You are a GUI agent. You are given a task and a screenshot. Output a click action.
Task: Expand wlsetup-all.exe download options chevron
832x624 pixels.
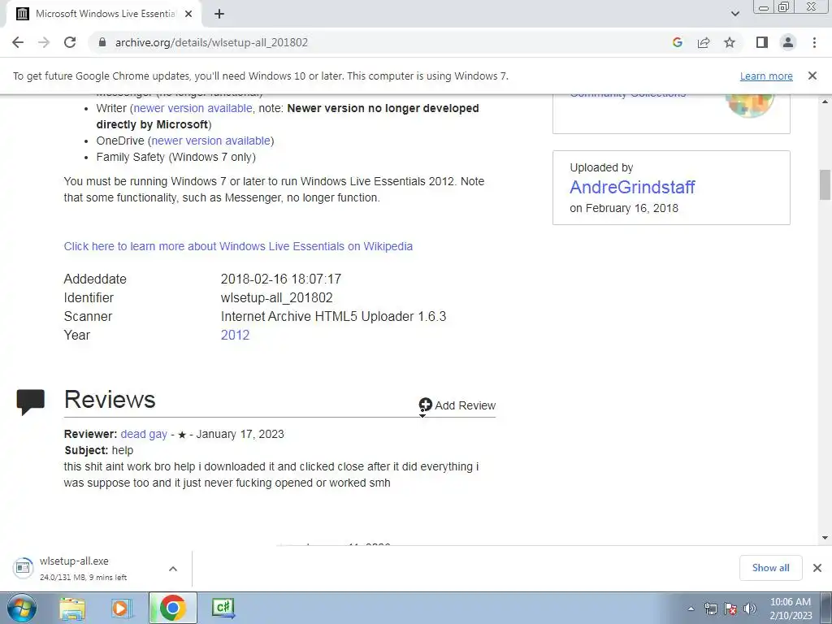pyautogui.click(x=173, y=569)
